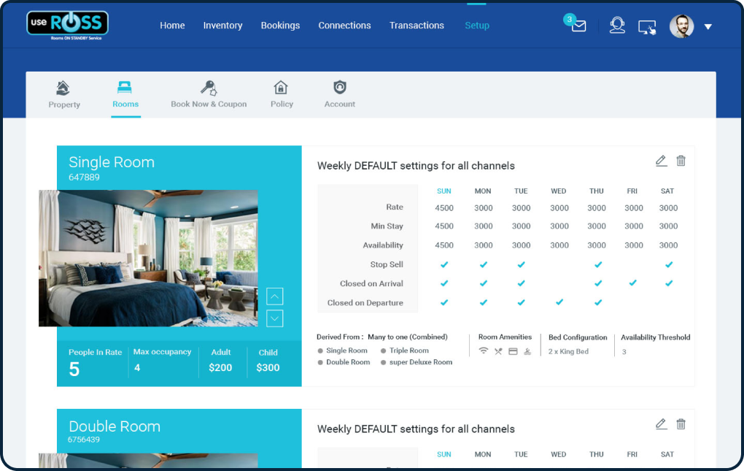
Task: Click the Child rate $300
Action: (268, 367)
